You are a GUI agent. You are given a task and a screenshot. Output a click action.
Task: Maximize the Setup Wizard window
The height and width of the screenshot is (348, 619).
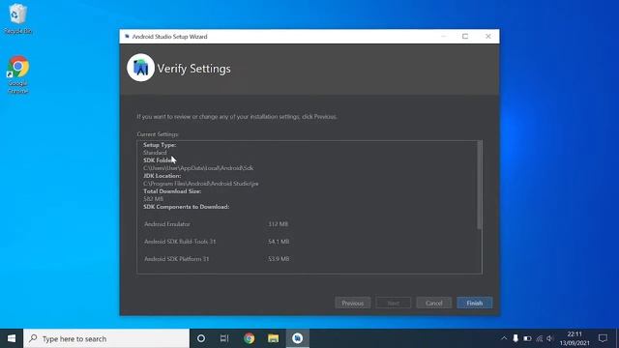click(x=465, y=37)
